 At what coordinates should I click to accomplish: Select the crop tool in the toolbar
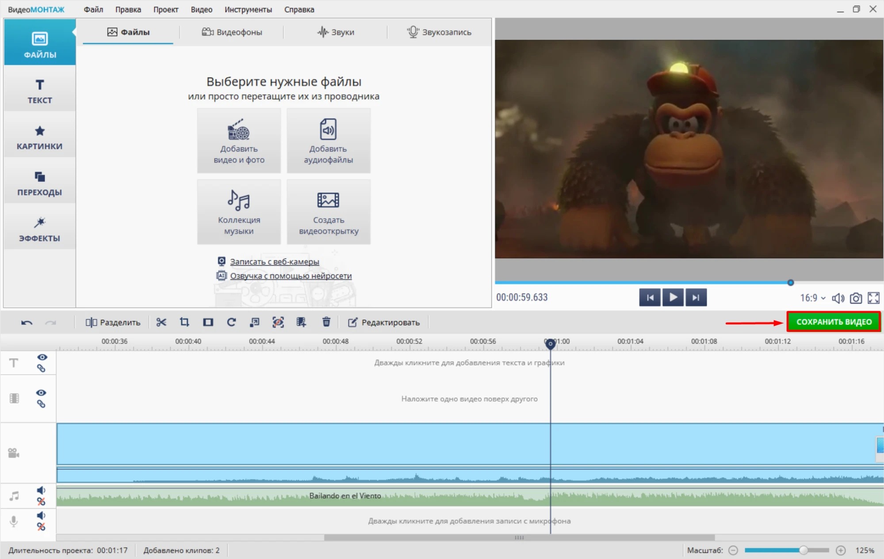184,322
